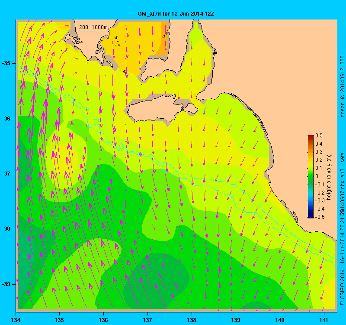Click the -0.5 colorbar tick label

319,217
